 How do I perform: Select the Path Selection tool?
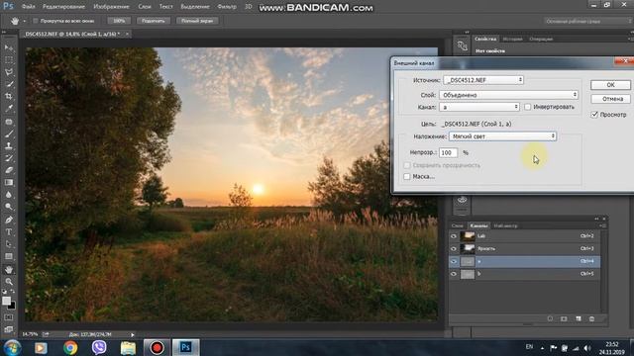[x=9, y=244]
